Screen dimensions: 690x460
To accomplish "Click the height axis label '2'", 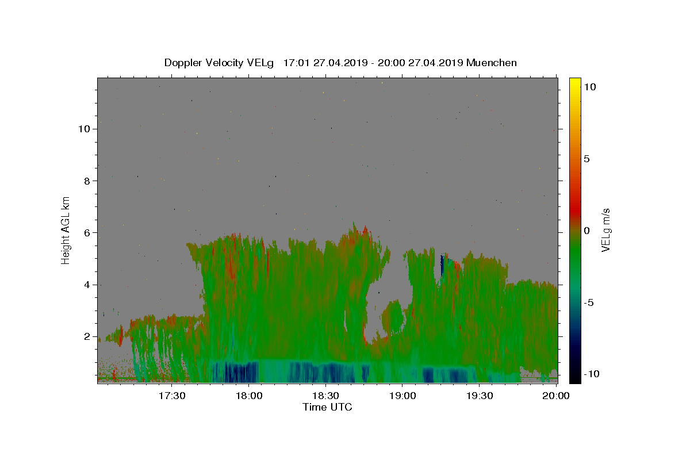I will [87, 336].
